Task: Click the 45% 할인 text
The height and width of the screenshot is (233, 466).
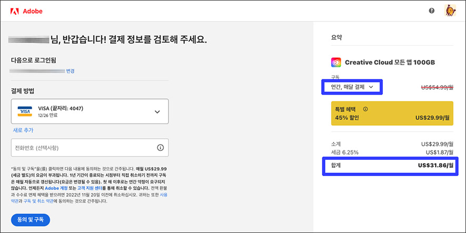Action: click(x=347, y=118)
